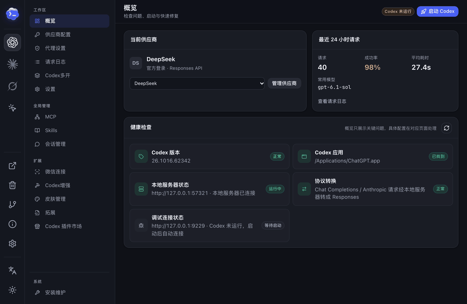Click the trash bin icon in rail
467x304 pixels.
[12, 185]
